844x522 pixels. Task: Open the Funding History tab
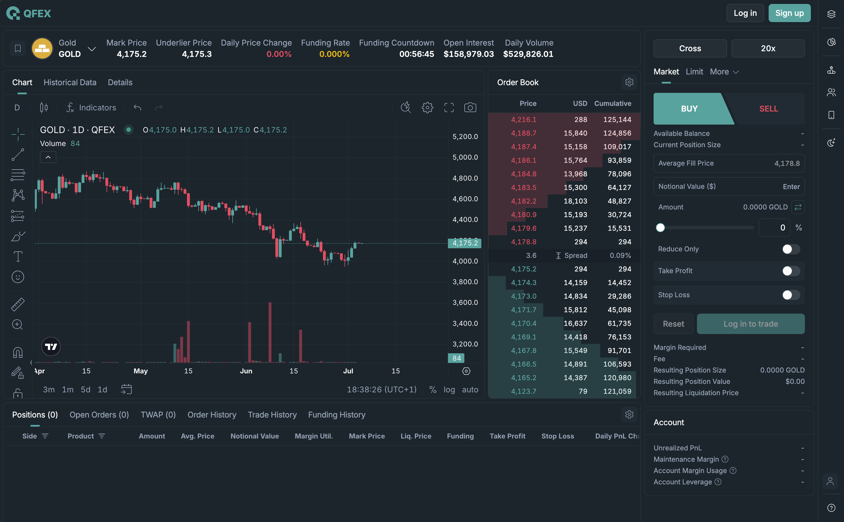click(337, 415)
